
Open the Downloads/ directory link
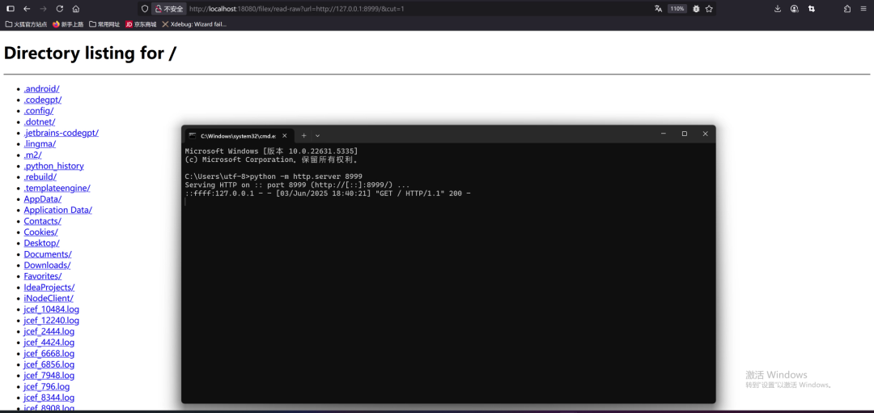coord(47,265)
